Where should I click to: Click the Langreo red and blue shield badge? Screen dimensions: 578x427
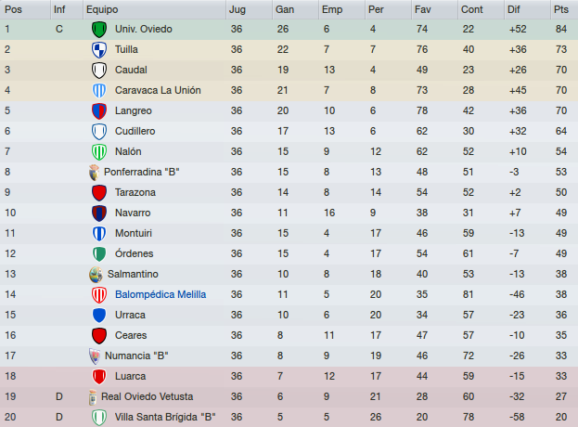click(x=98, y=111)
